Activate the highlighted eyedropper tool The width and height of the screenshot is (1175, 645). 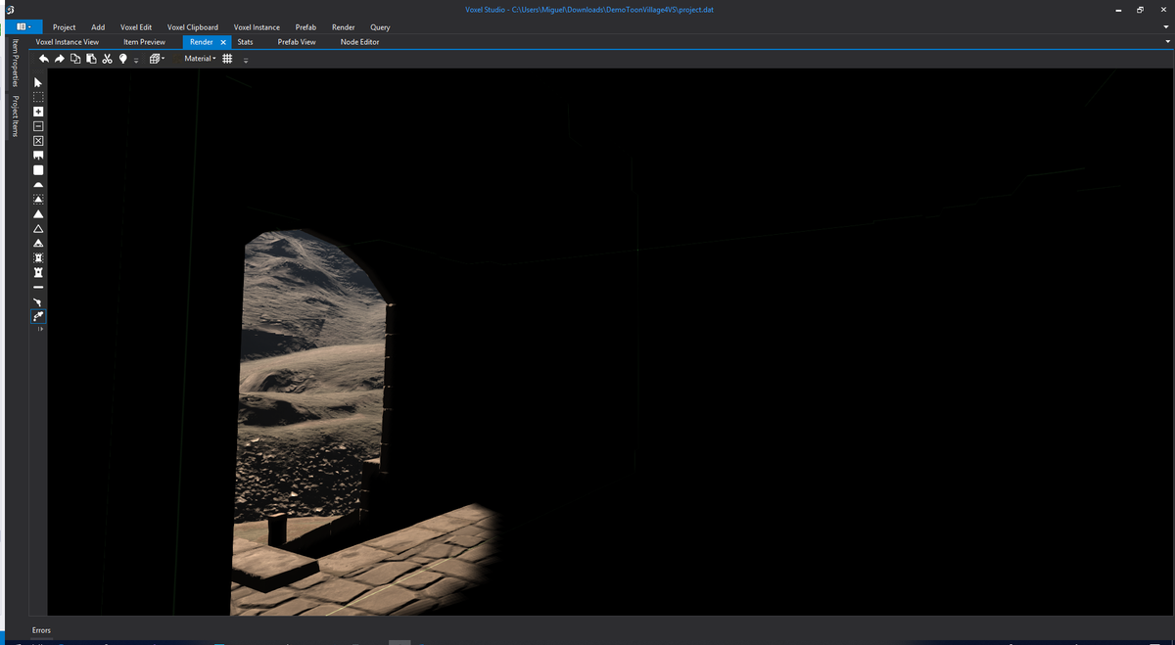click(x=38, y=316)
